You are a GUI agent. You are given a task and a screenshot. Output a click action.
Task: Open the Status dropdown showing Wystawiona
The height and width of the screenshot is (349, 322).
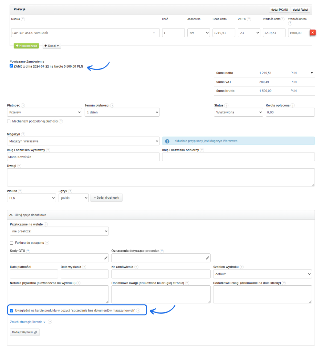click(238, 112)
